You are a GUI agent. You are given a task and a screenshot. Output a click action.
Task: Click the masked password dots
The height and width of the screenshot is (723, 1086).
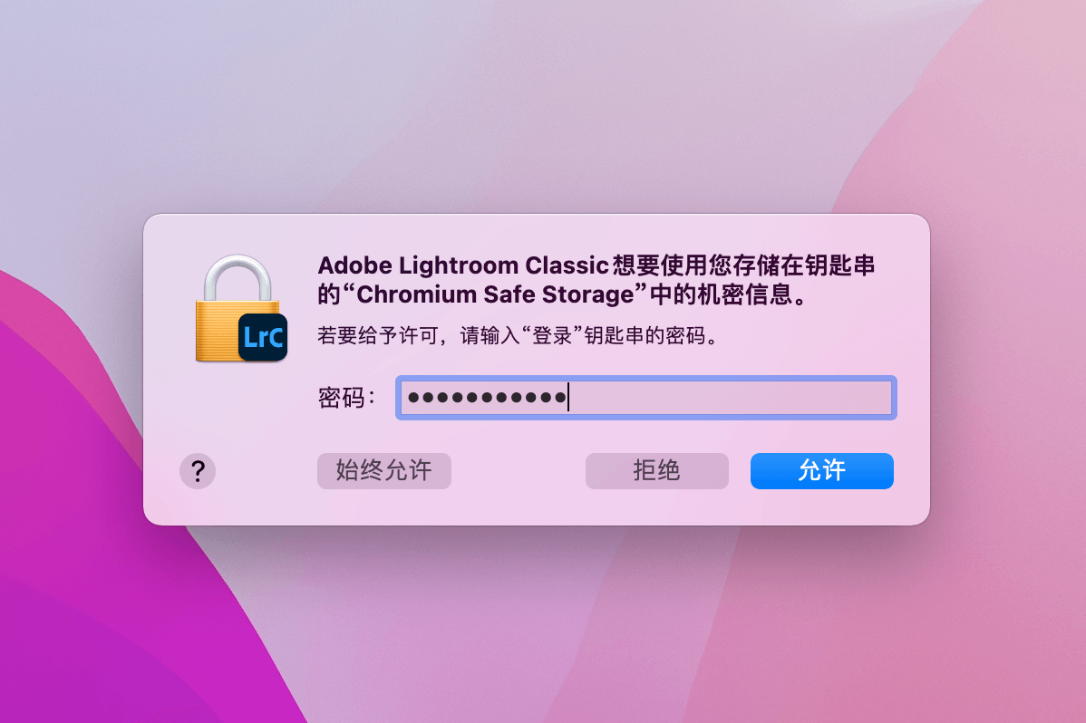tap(485, 398)
